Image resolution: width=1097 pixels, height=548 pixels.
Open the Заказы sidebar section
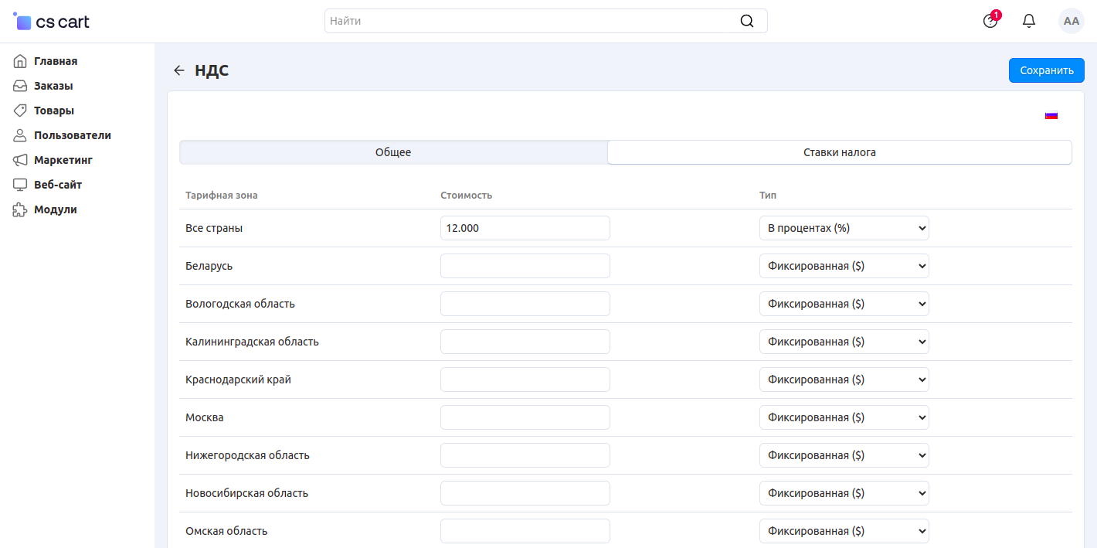click(53, 86)
